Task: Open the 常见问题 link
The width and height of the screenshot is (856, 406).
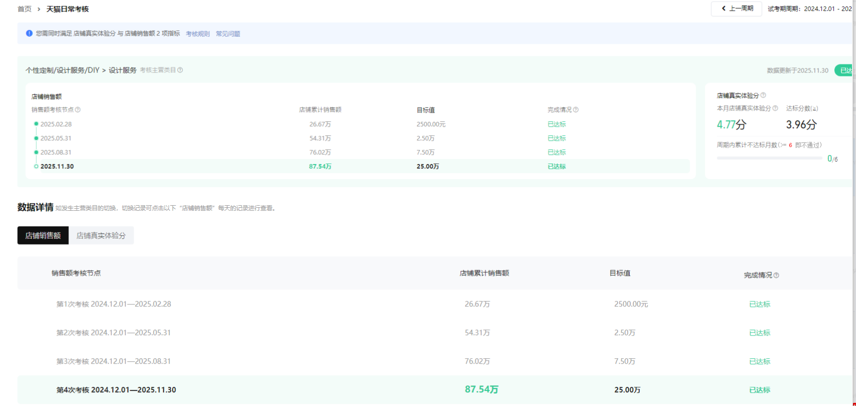Action: click(228, 34)
